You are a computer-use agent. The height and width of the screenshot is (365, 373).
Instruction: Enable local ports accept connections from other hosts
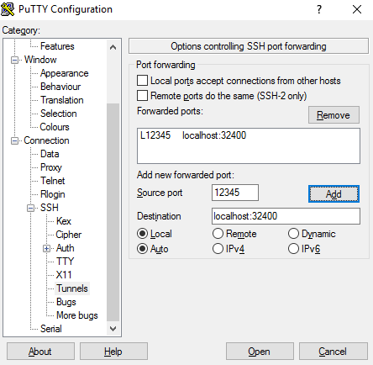tap(142, 81)
